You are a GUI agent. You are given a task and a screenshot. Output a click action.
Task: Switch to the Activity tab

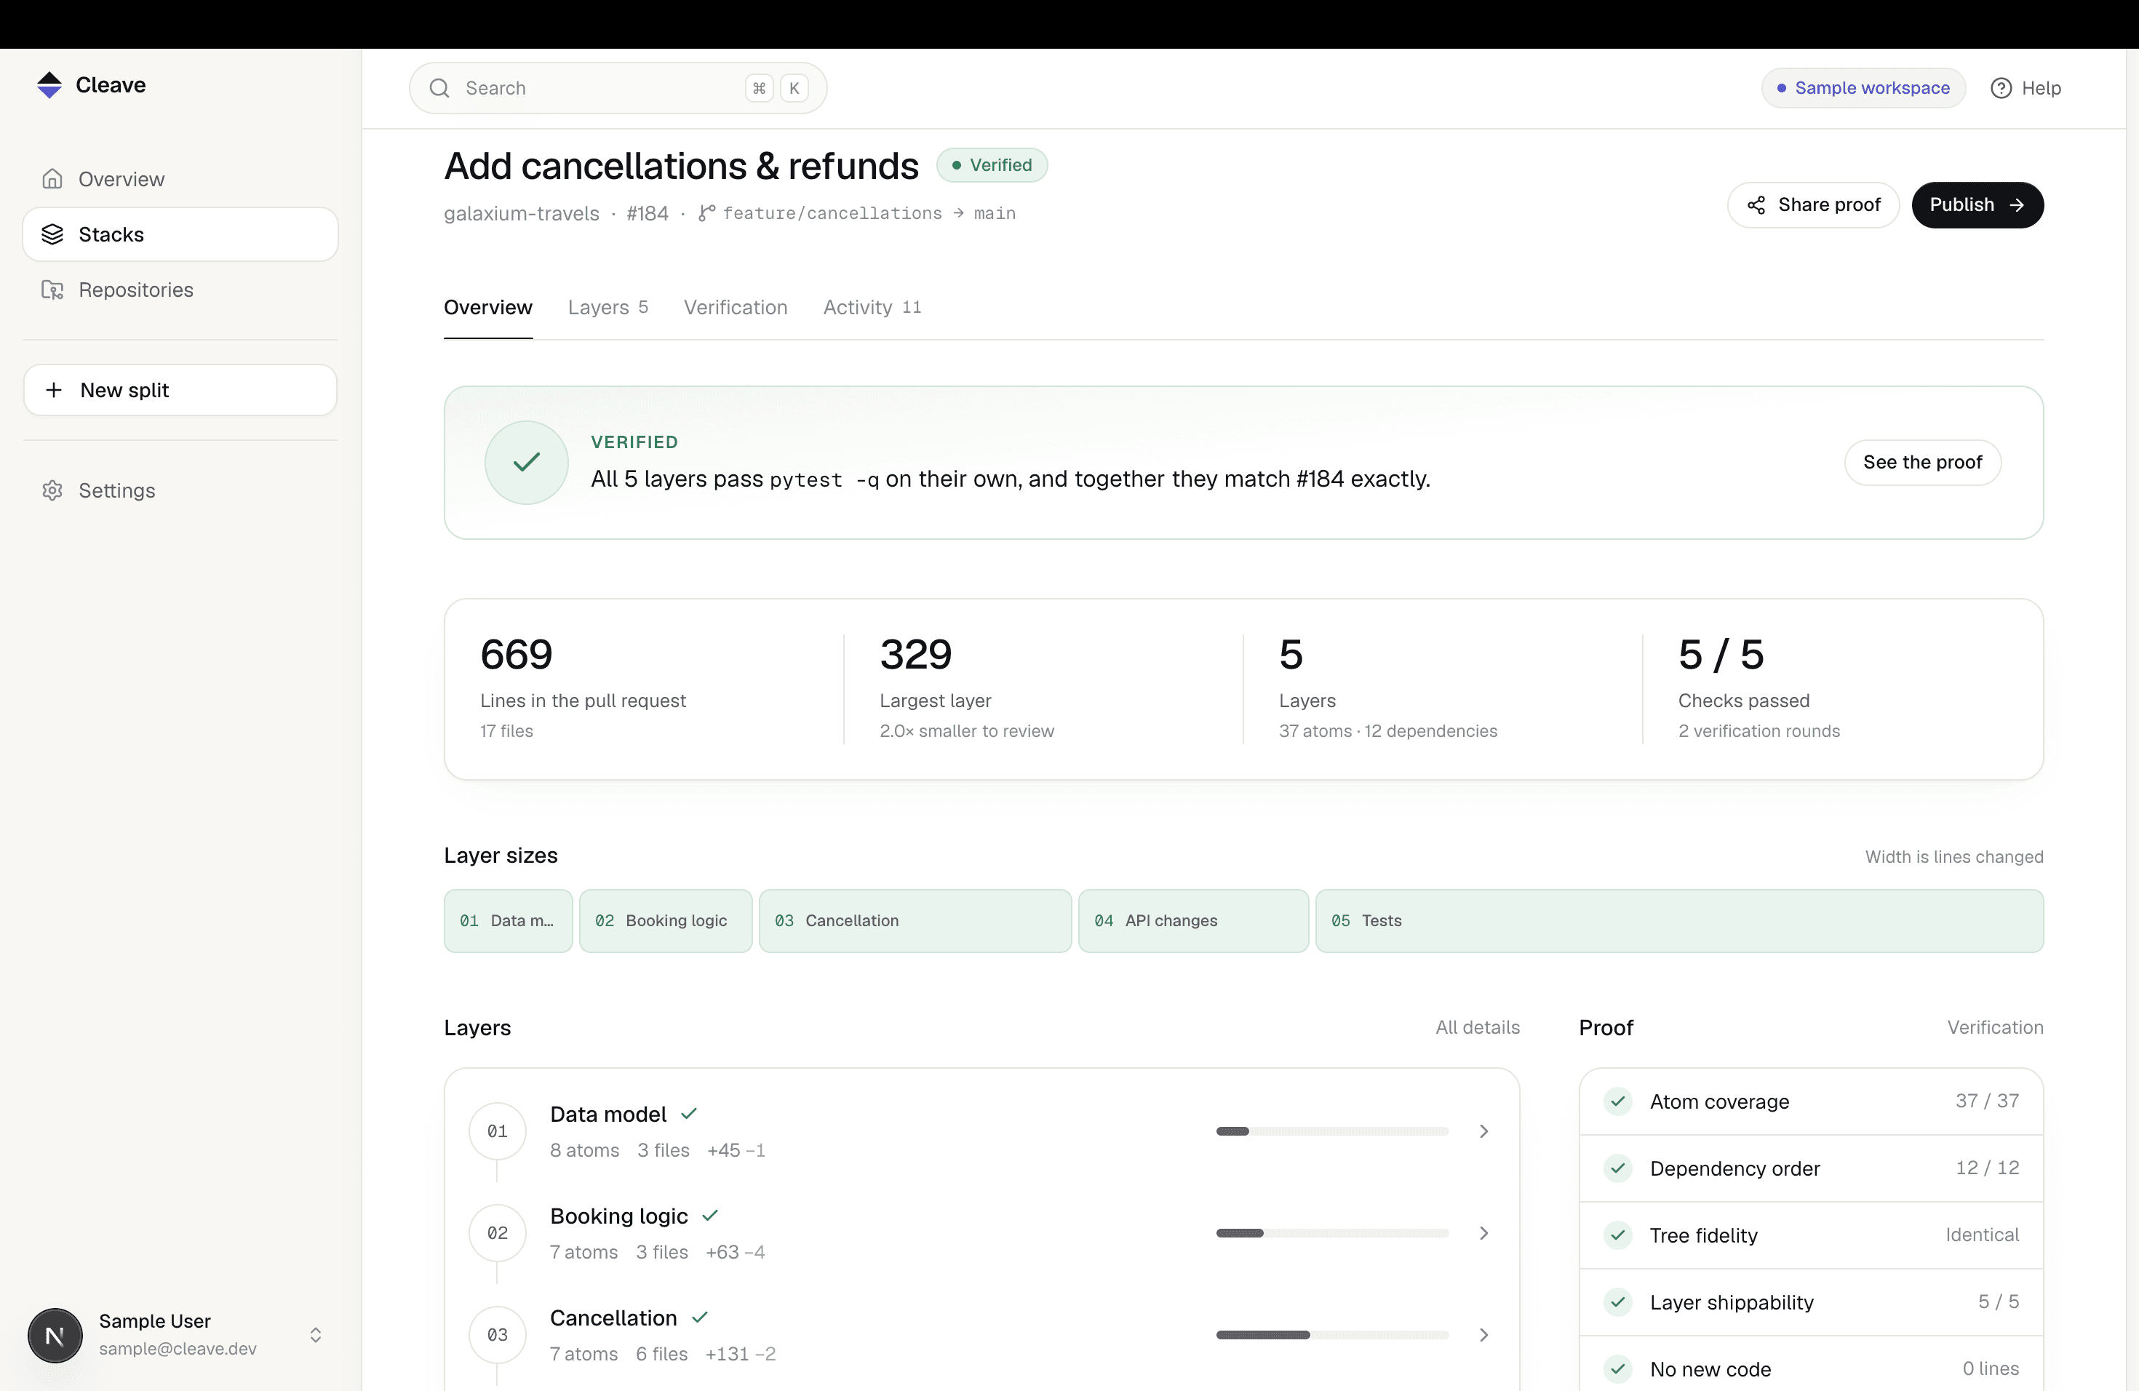872,307
